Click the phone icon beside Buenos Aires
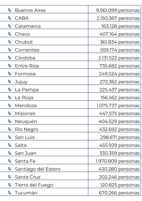The height and width of the screenshot is (201, 142). pyautogui.click(x=10, y=10)
